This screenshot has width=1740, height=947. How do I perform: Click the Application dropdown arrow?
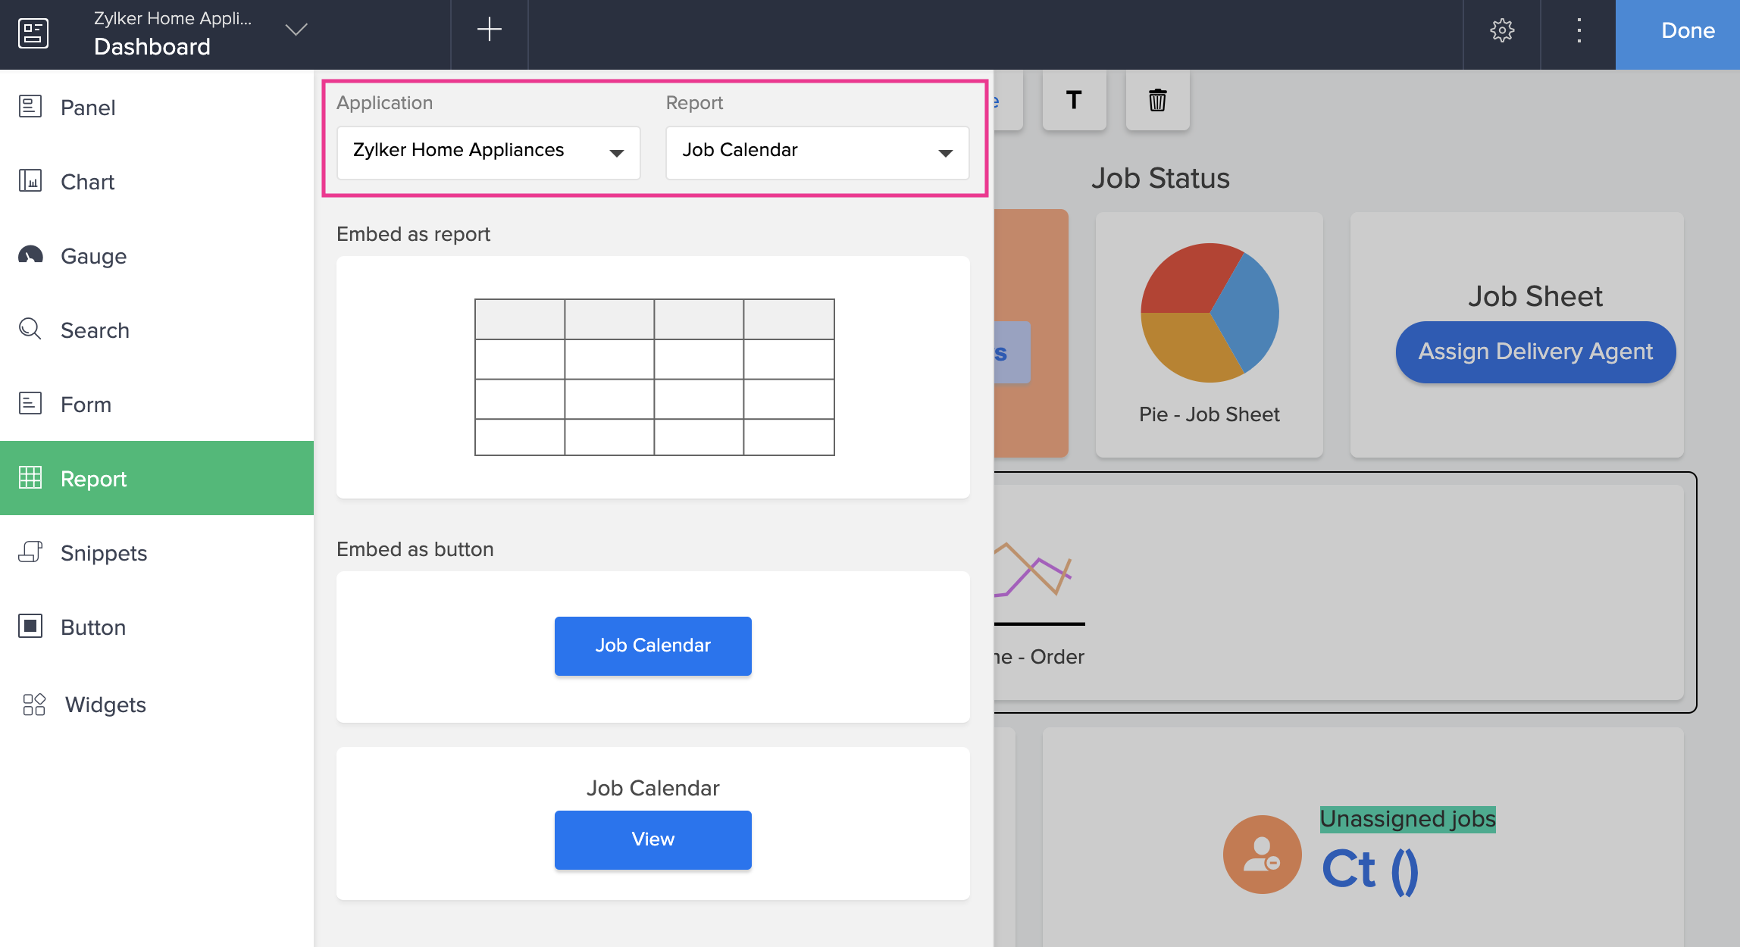point(617,153)
